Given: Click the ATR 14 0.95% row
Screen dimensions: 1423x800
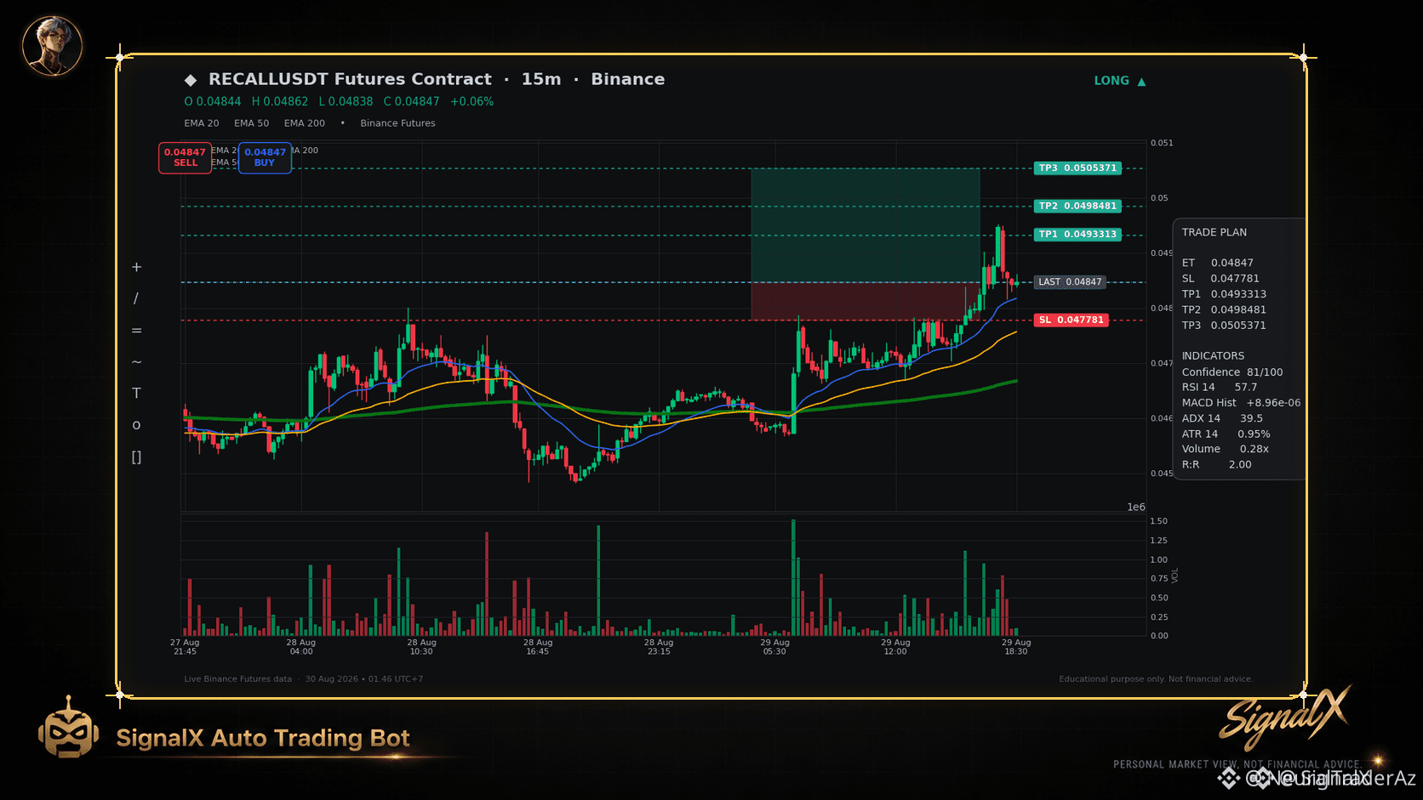Looking at the screenshot, I should (x=1226, y=434).
